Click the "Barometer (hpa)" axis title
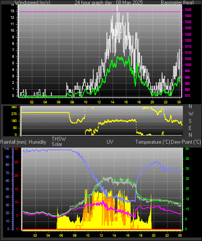 coord(177,2)
